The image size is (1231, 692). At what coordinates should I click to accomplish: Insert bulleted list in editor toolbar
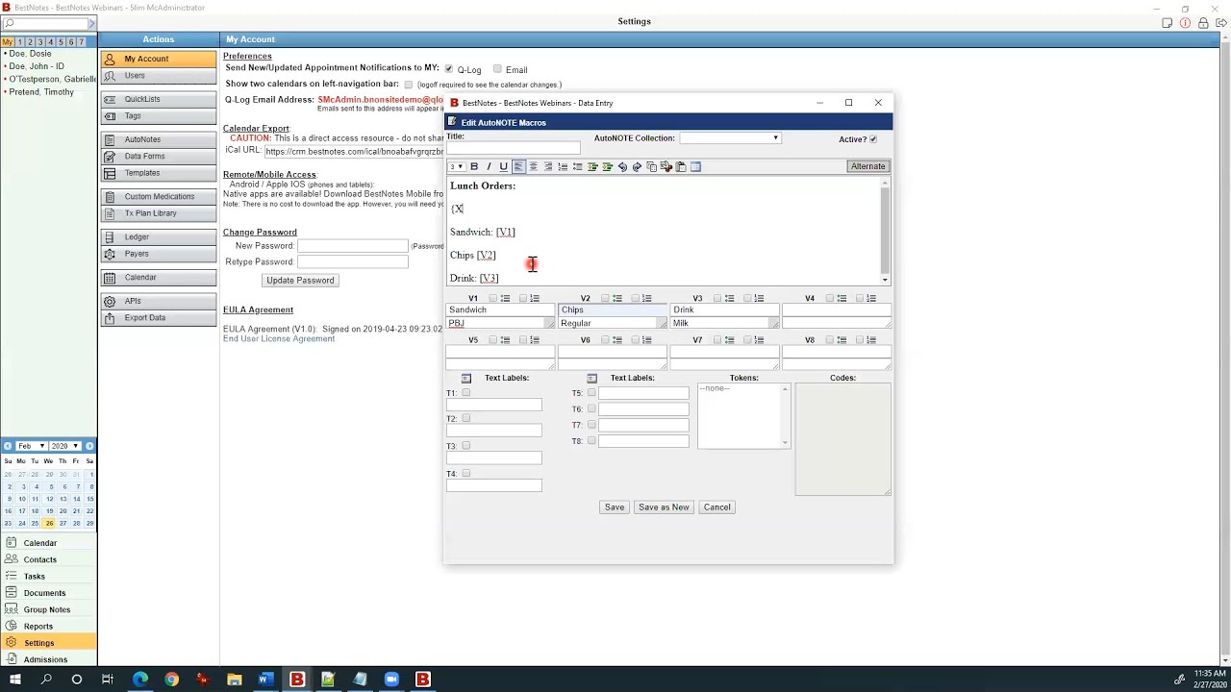578,166
